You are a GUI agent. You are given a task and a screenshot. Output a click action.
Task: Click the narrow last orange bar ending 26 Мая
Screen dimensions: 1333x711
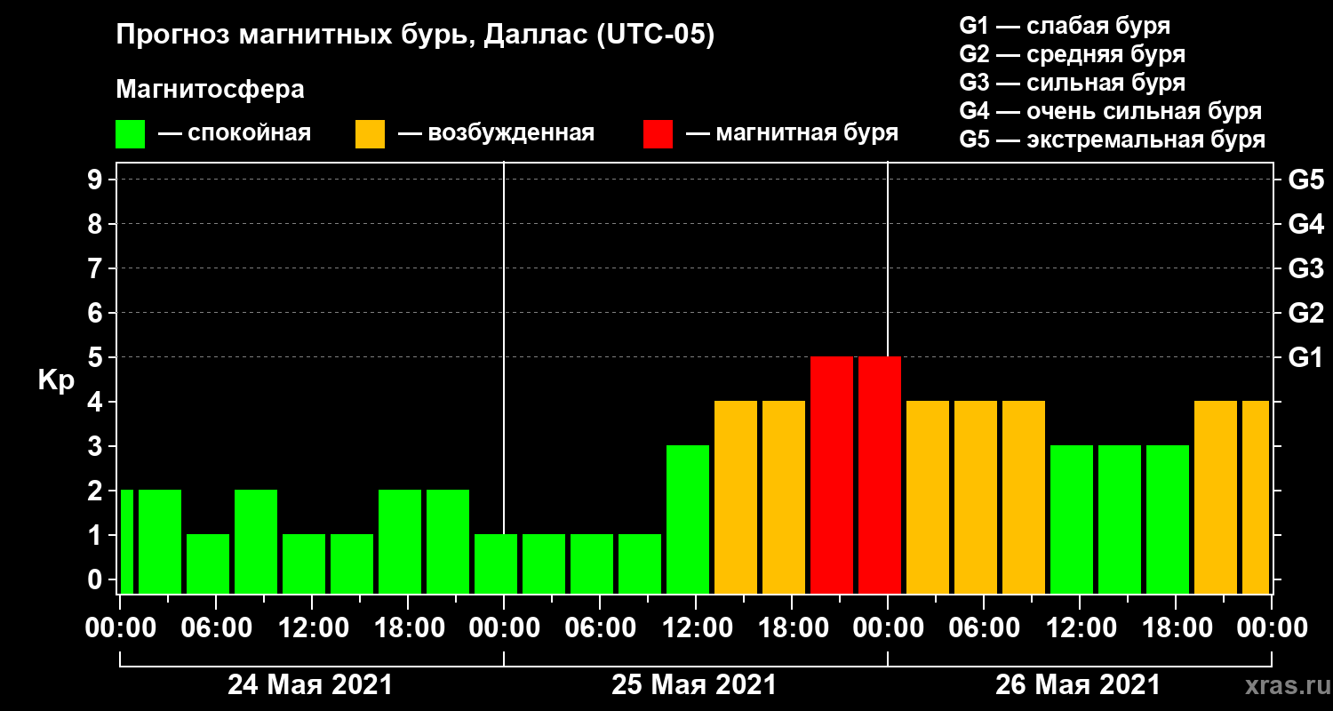coord(1256,497)
